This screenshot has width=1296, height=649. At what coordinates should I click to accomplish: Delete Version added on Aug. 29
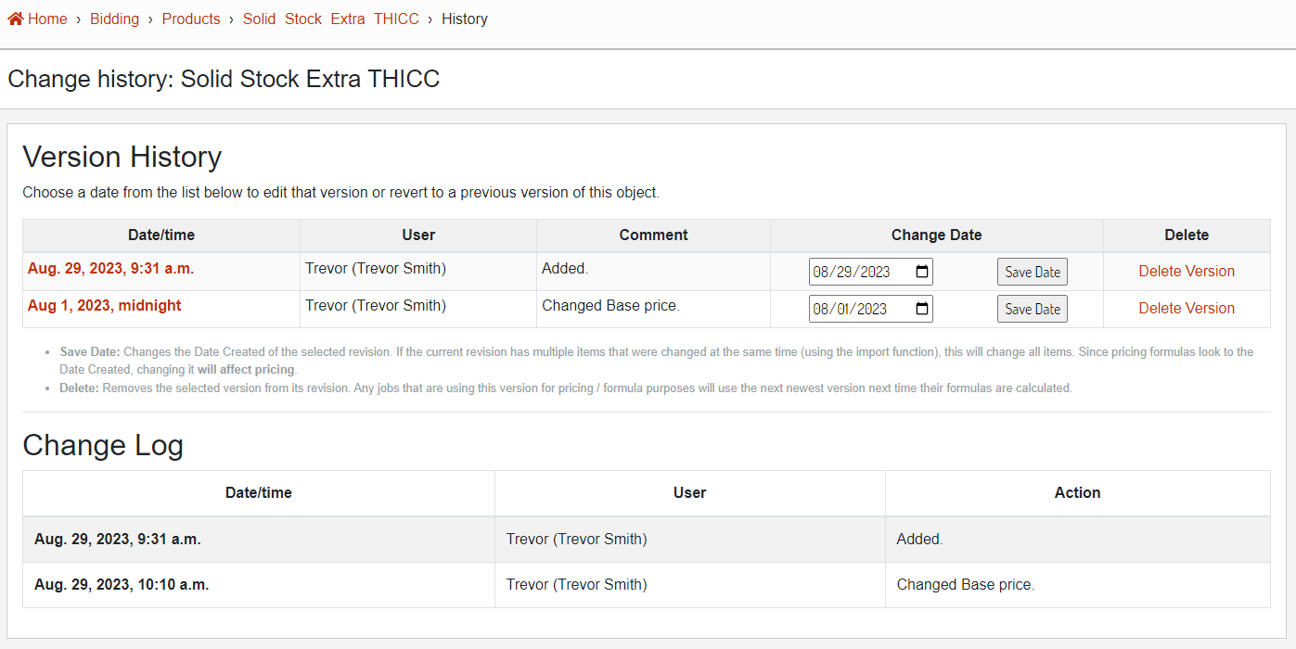[1186, 272]
